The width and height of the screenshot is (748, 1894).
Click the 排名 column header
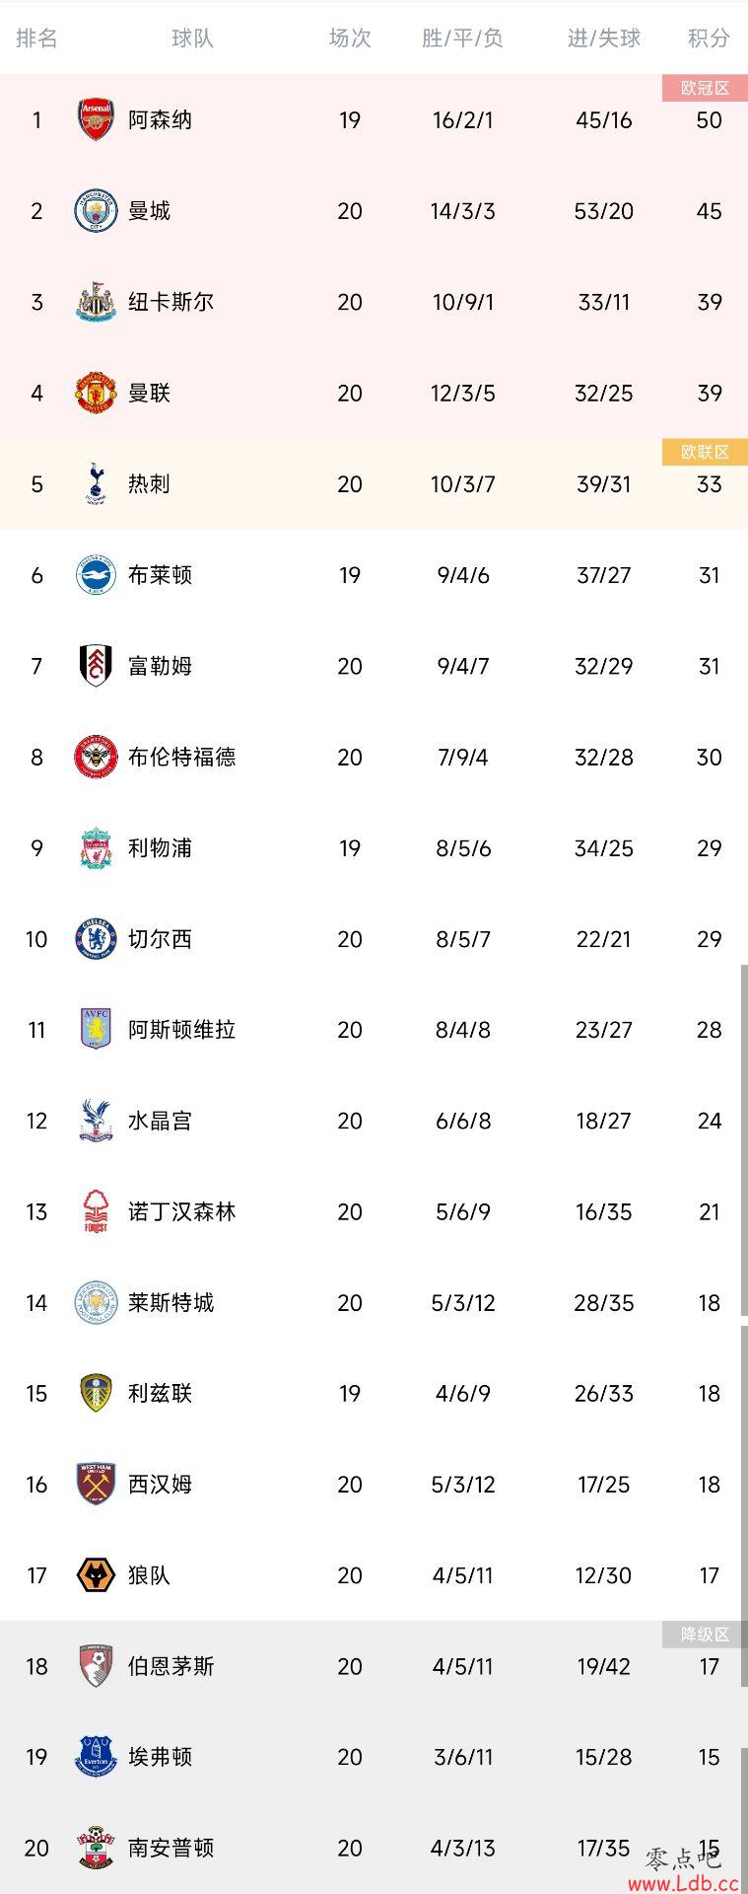point(36,38)
